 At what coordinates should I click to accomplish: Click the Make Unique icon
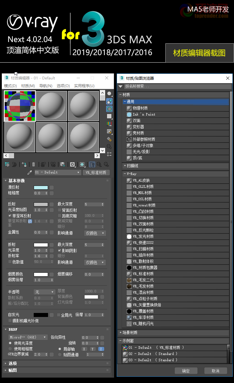click(53, 164)
